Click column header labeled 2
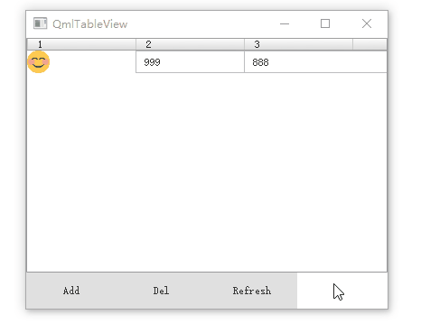421x333 pixels. click(190, 44)
